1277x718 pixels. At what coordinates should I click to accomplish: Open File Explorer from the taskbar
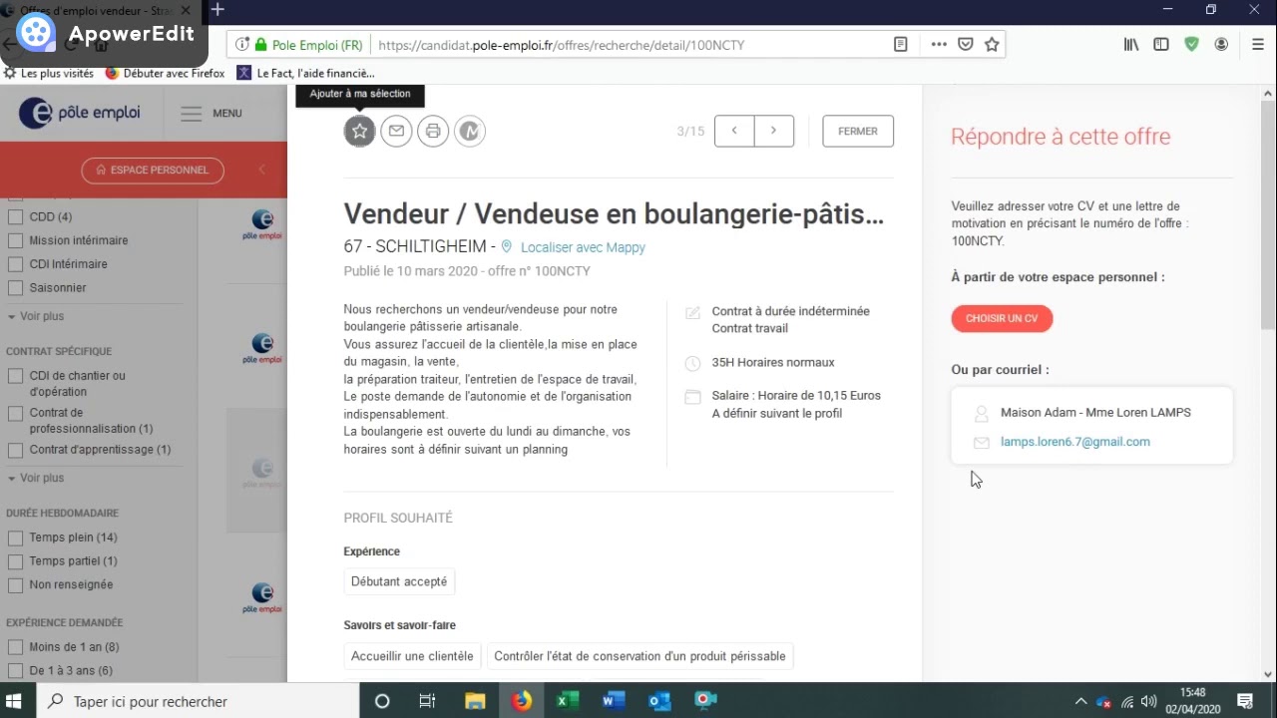[x=475, y=701]
